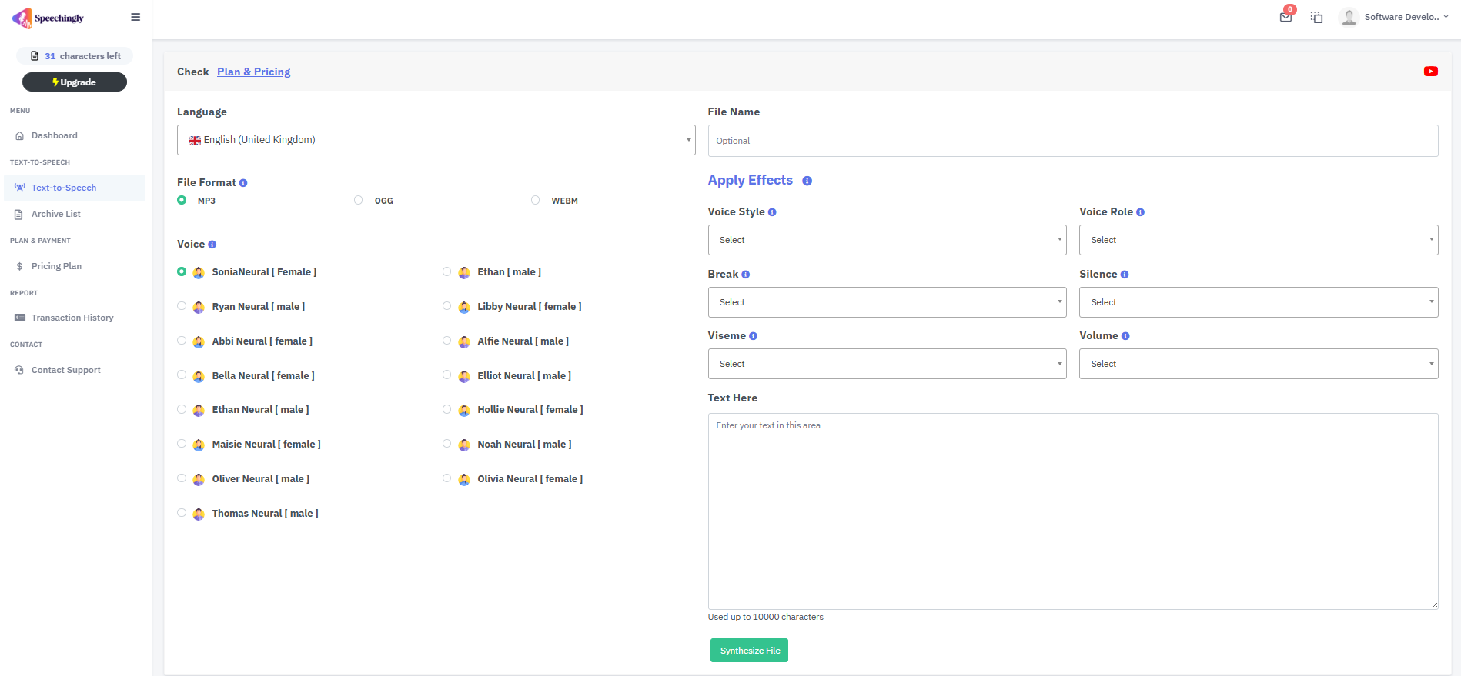This screenshot has height=676, width=1461.
Task: Click the Volume info icon
Action: tap(1125, 336)
